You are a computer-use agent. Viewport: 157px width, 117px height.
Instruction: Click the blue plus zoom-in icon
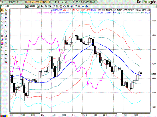click(x=86, y=6)
